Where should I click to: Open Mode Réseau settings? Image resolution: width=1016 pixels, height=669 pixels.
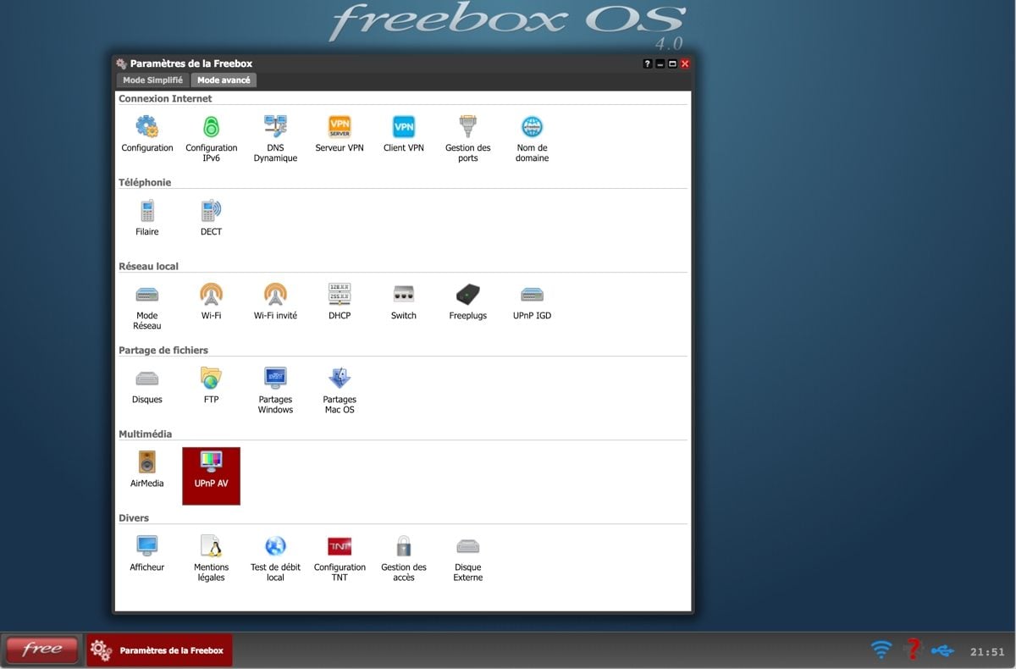pyautogui.click(x=147, y=307)
